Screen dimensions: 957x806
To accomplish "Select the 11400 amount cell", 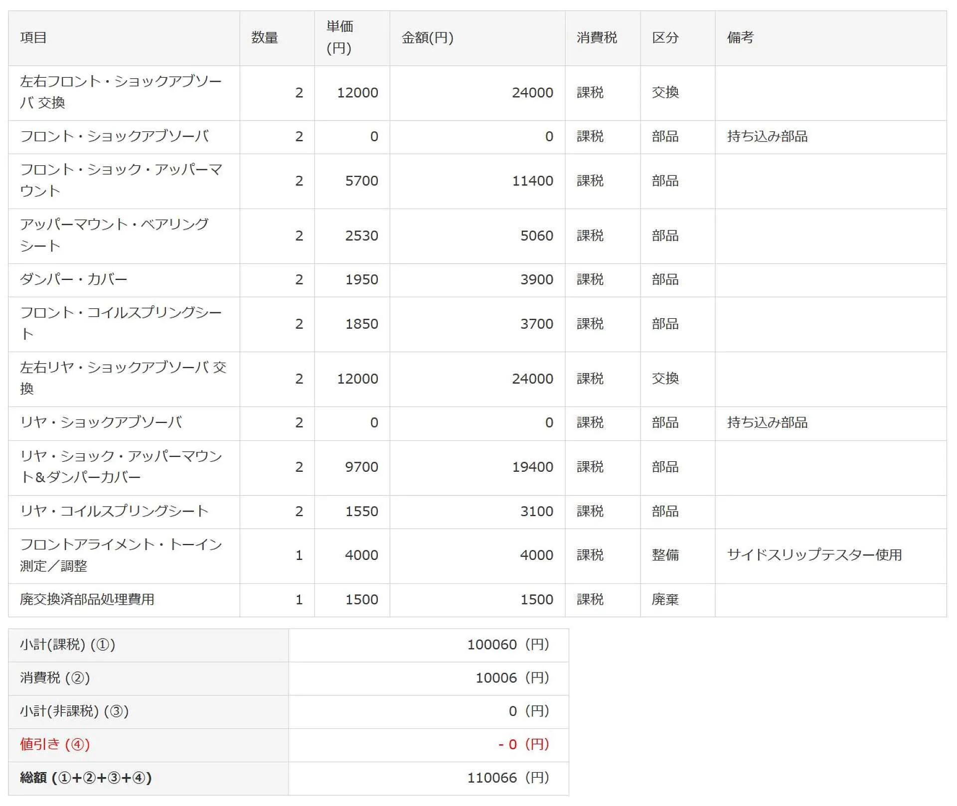I will coord(532,181).
